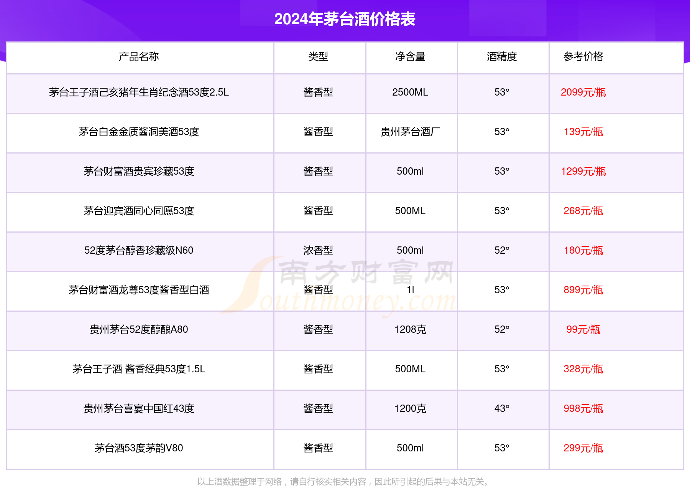Click the 1l net content cell
Screen dimensions: 690x499
(410, 290)
